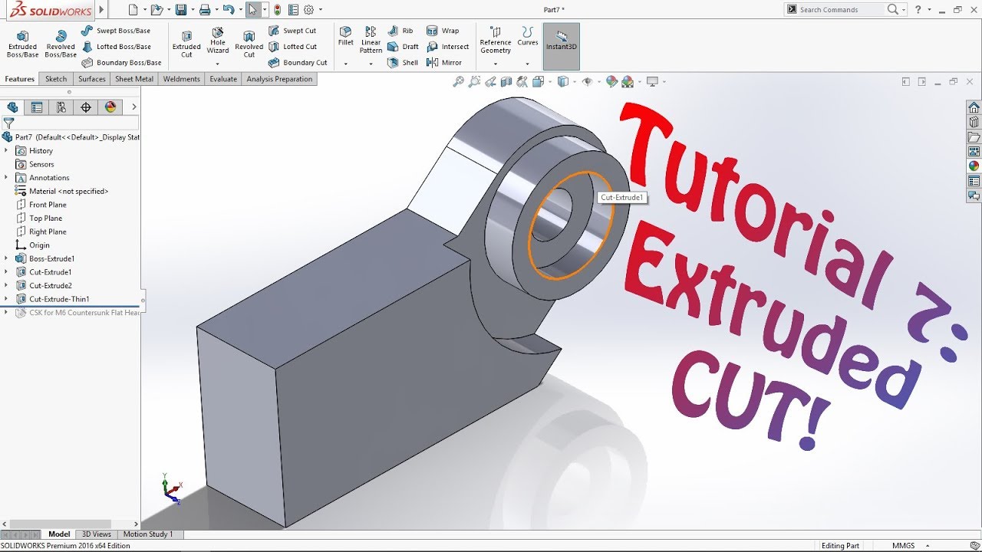Viewport: 982px width, 552px height.
Task: Expand the History folder
Action: (6, 151)
